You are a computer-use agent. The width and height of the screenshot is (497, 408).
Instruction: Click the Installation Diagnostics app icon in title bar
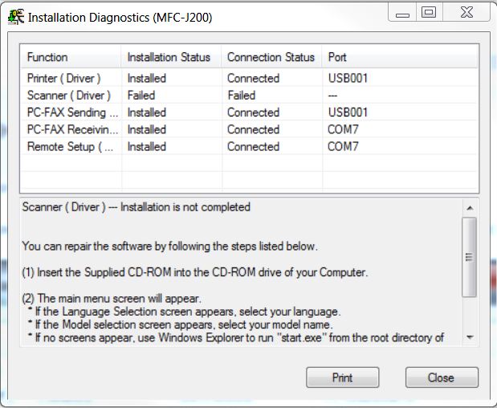[x=15, y=15]
